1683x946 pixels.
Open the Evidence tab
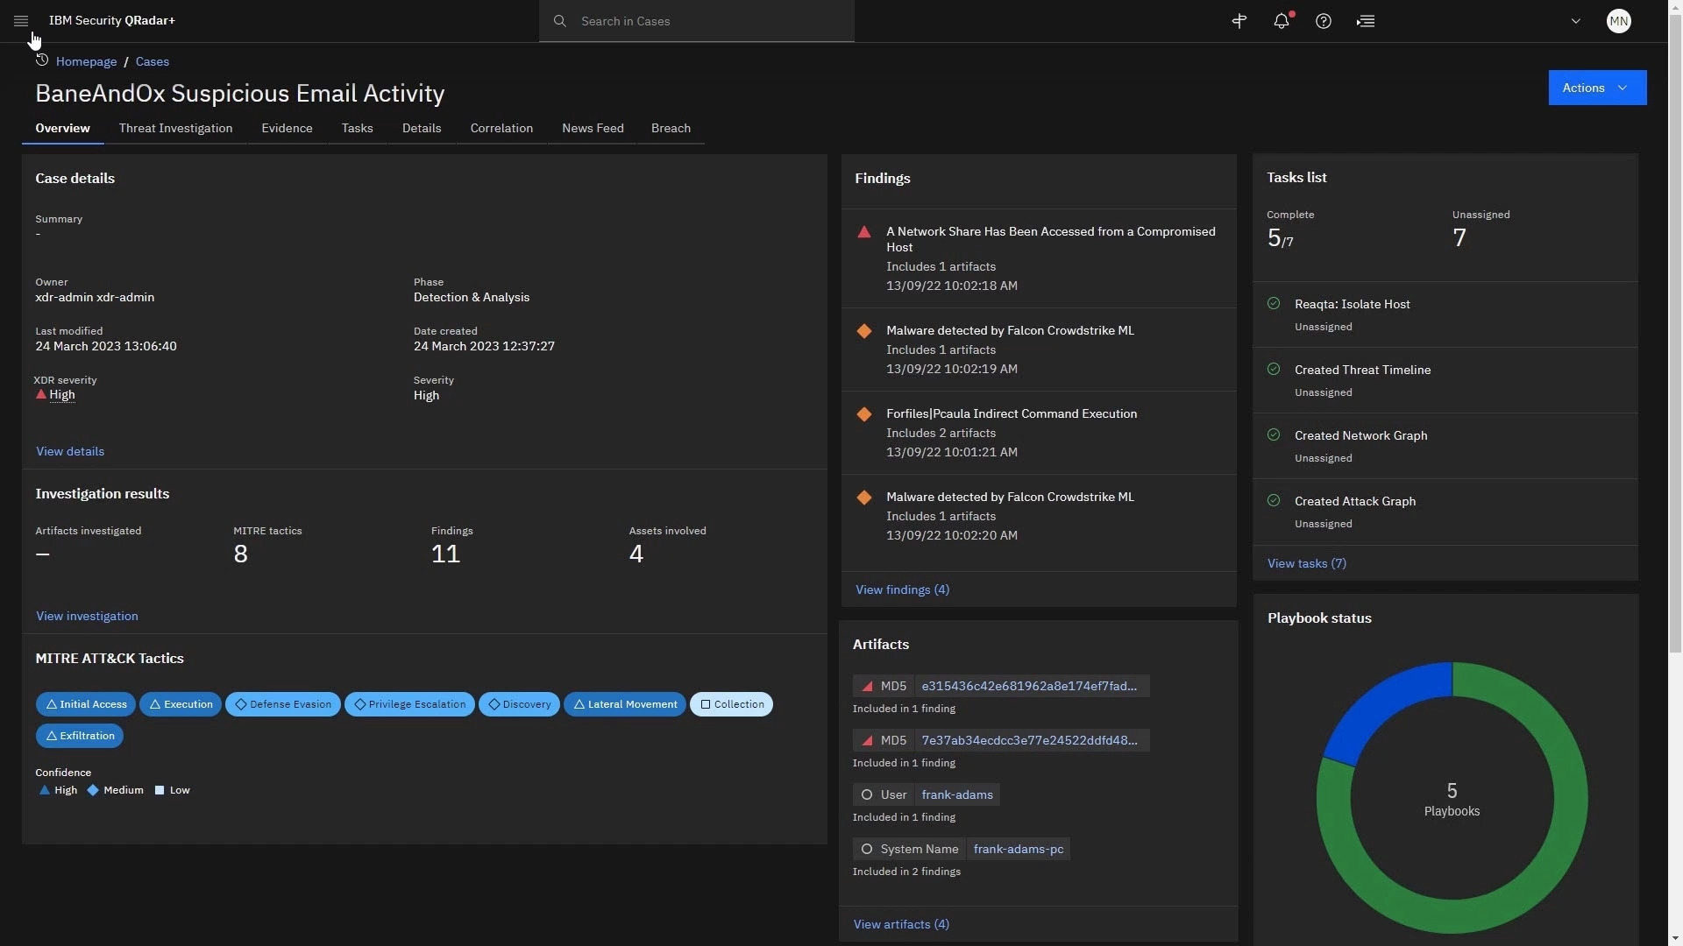287,128
